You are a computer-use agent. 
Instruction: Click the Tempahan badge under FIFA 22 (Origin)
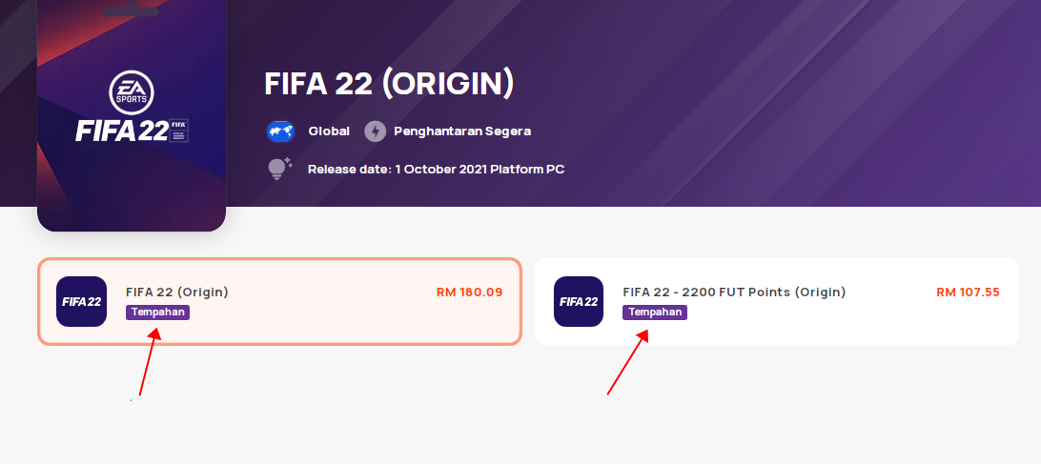click(x=158, y=312)
